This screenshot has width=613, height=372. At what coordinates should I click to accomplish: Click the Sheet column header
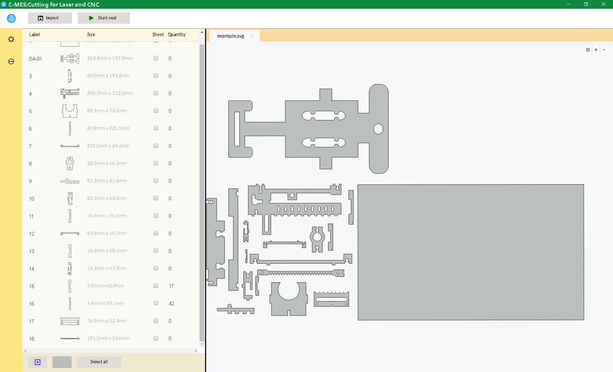tap(158, 35)
